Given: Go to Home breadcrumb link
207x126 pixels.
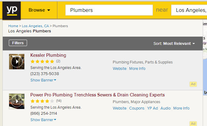Looking at the screenshot, I should coord(13,26).
